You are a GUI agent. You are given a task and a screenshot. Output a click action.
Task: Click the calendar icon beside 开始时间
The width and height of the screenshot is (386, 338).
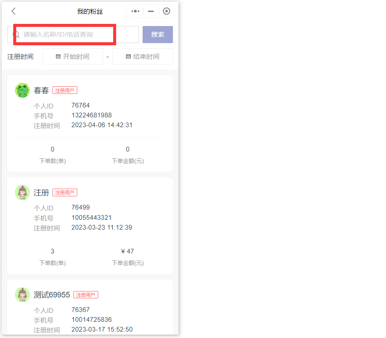[58, 56]
